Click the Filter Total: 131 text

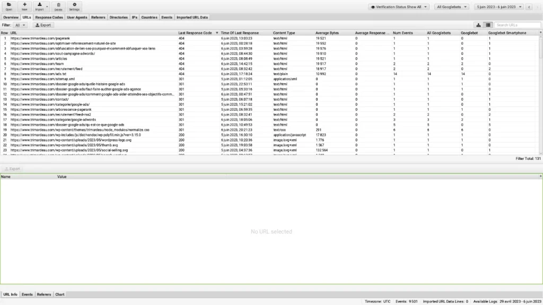tap(528, 159)
